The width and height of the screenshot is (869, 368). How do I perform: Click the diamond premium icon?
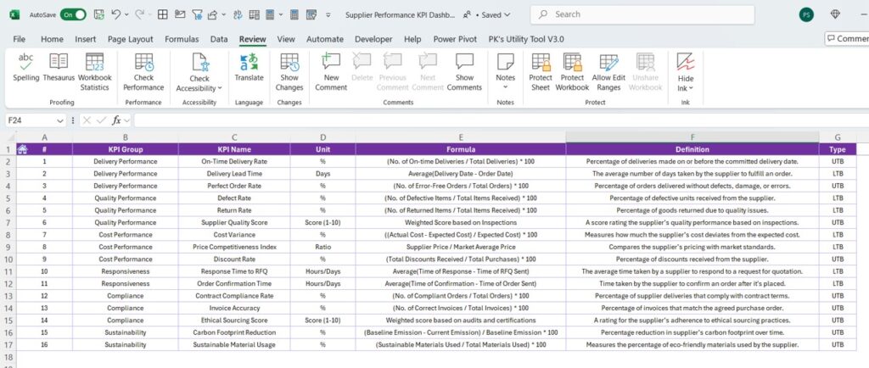835,15
